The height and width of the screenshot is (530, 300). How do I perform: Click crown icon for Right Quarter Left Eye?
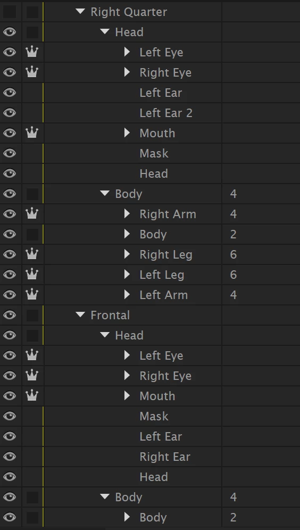(x=32, y=52)
